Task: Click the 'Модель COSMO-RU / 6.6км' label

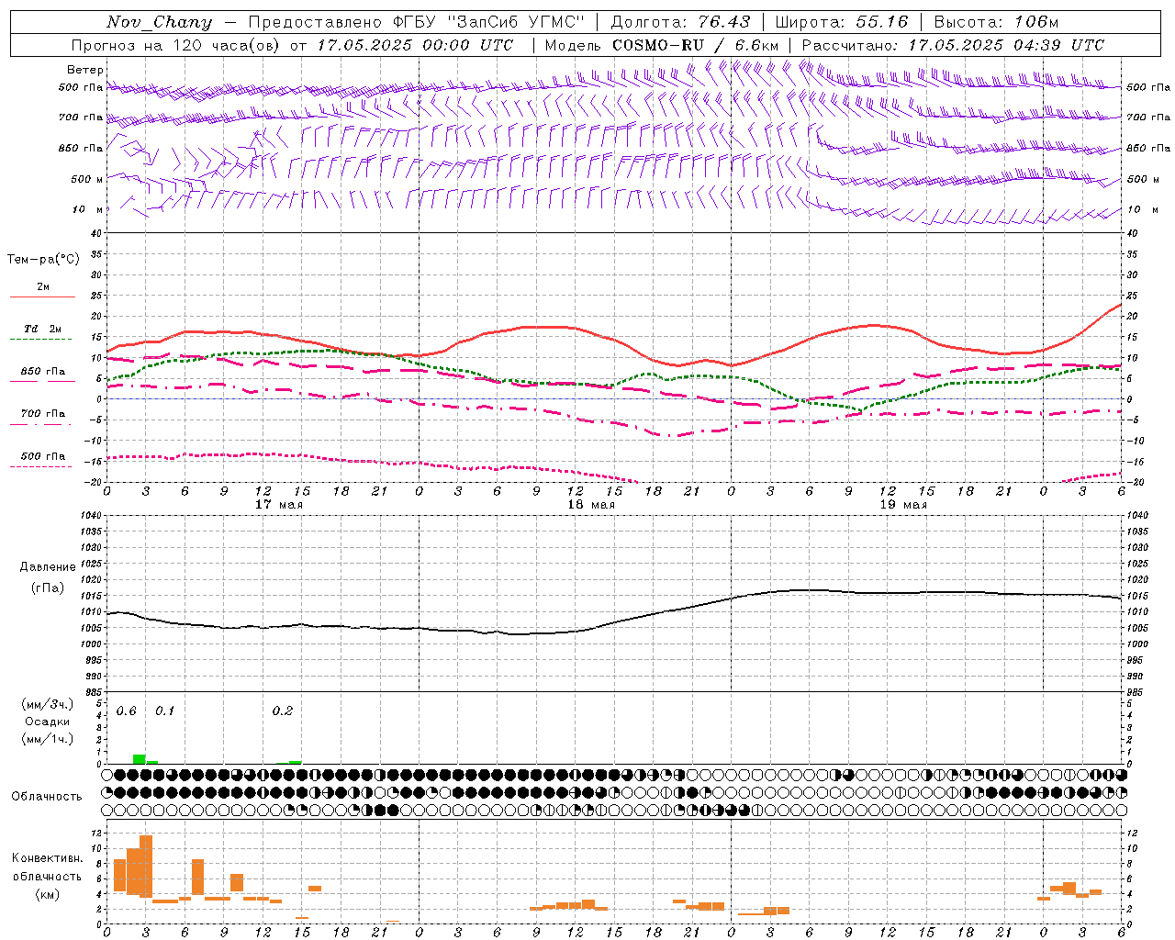Action: pyautogui.click(x=662, y=45)
